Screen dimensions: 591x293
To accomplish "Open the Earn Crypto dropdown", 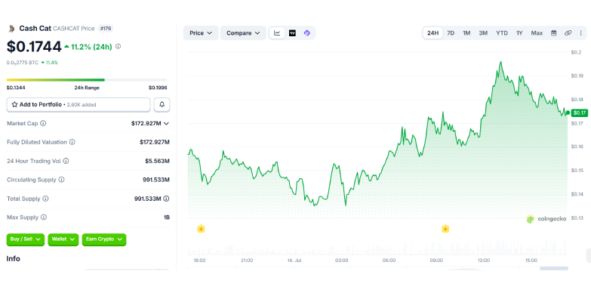I will coord(104,239).
